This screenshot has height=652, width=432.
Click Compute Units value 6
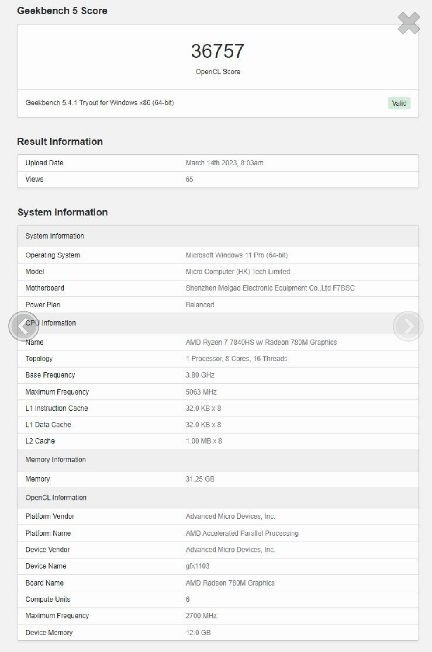[188, 600]
